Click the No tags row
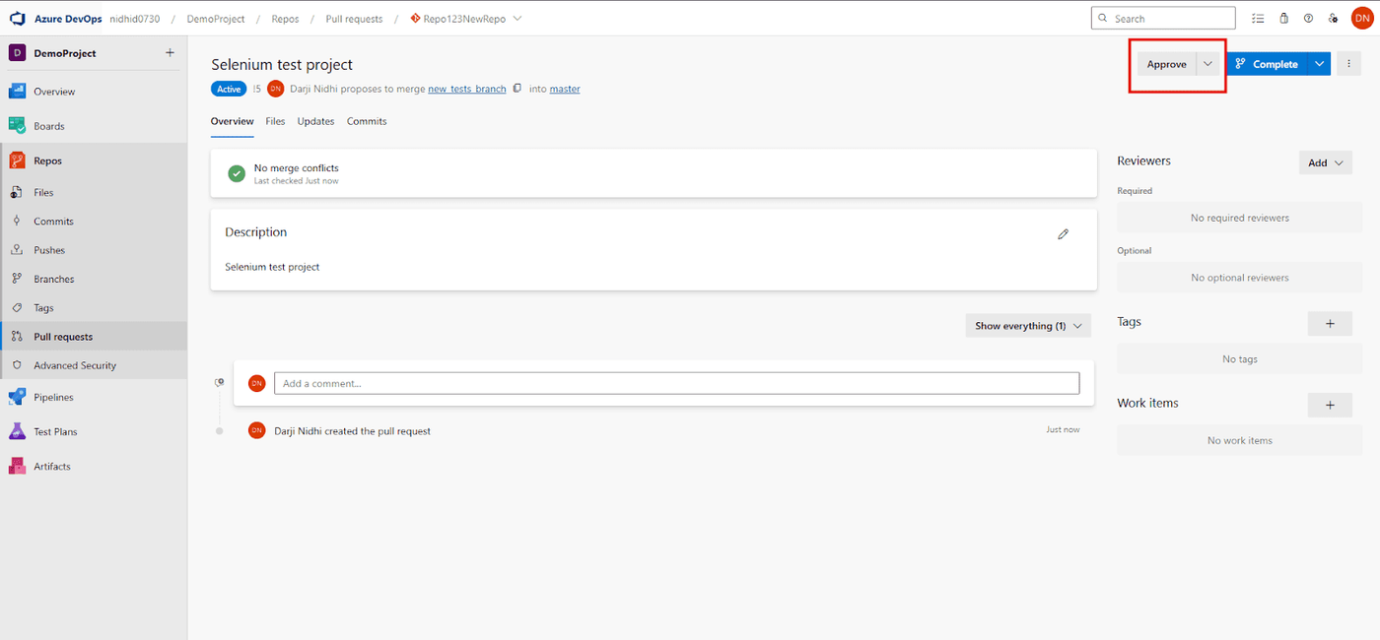This screenshot has width=1380, height=640. pos(1239,359)
